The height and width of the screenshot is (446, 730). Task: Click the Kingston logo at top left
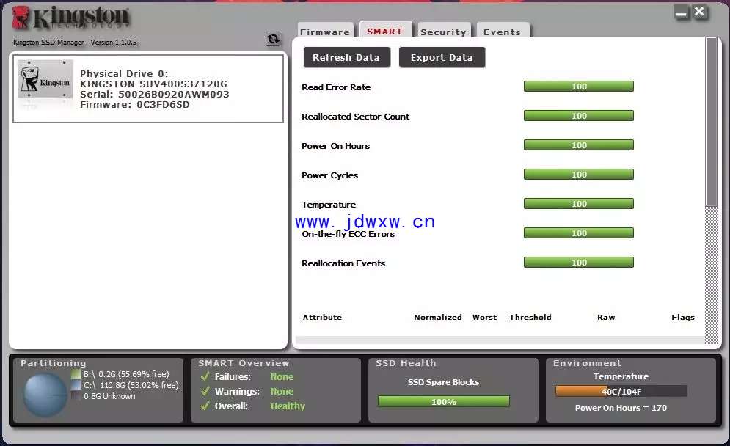[x=70, y=18]
